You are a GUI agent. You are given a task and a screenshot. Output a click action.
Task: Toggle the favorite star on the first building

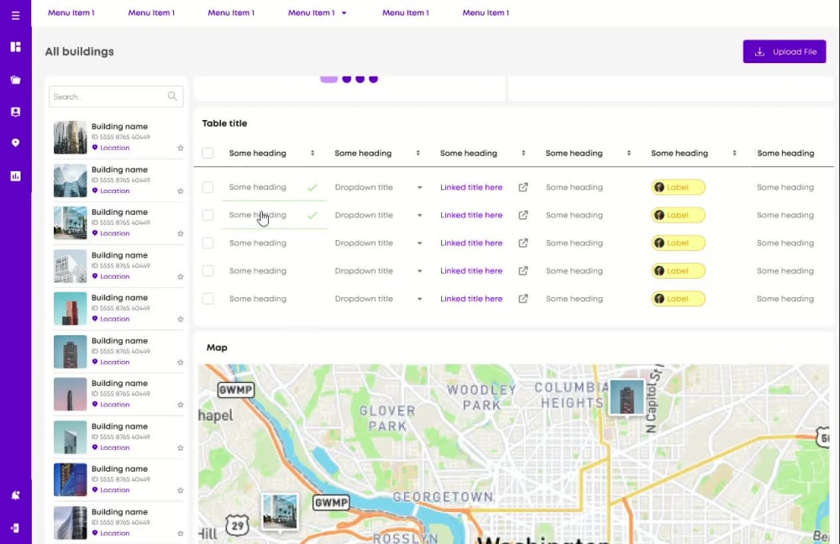(x=179, y=147)
